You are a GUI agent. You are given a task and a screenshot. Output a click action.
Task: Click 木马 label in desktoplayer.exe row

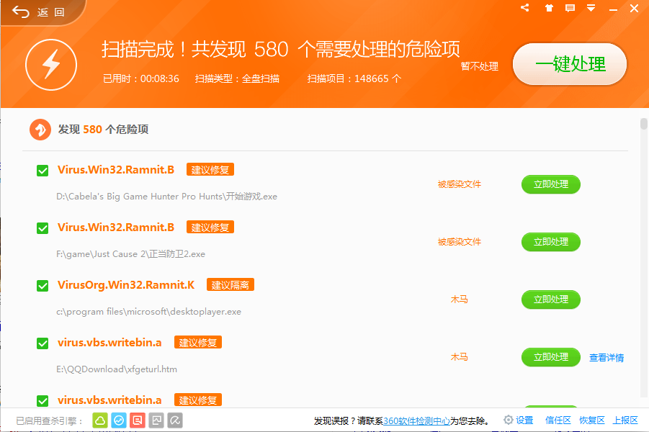pyautogui.click(x=459, y=300)
